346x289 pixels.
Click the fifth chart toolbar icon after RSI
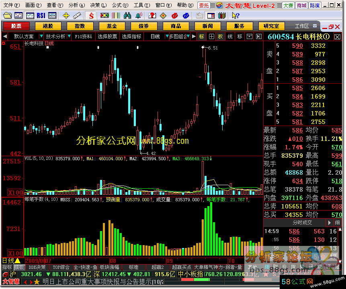pos(52,15)
